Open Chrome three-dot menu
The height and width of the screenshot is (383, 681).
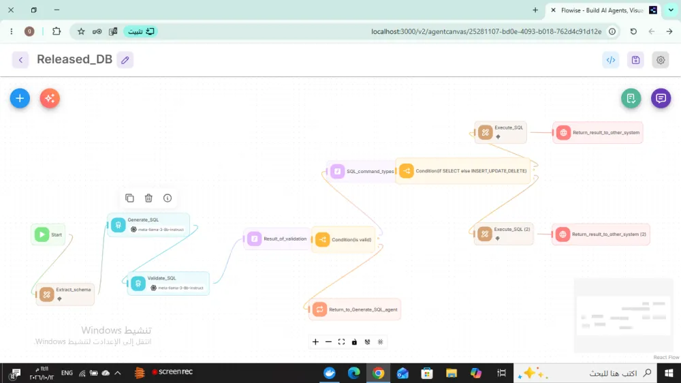pyautogui.click(x=12, y=31)
